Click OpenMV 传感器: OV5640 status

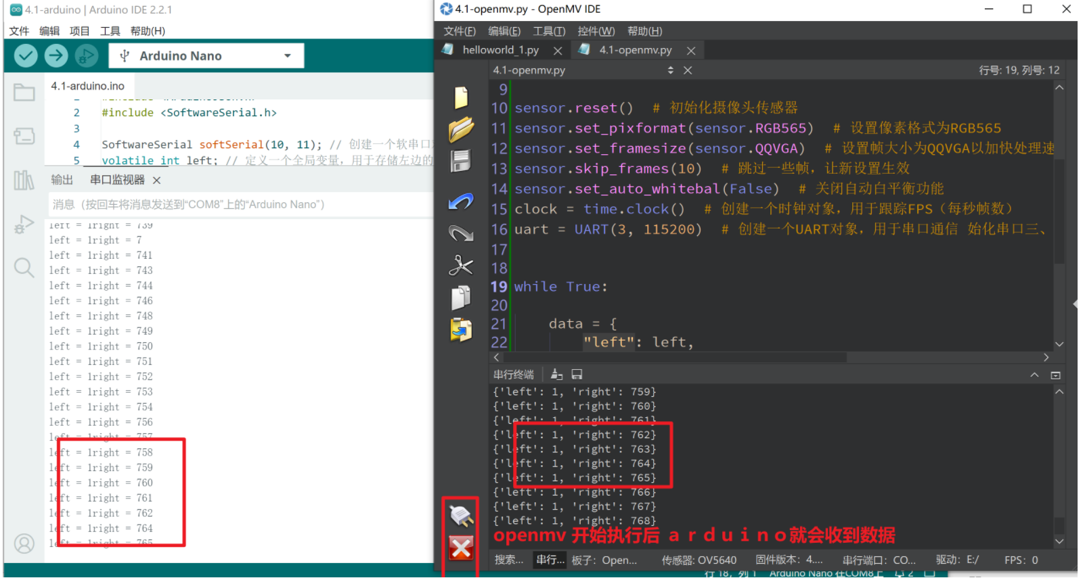tap(699, 560)
